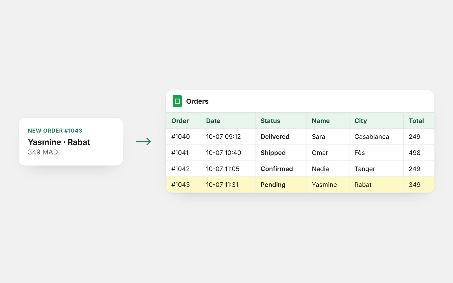Screen dimensions: 453x283
Task: Click the NEW ORDER #1043 label
Action: click(55, 131)
